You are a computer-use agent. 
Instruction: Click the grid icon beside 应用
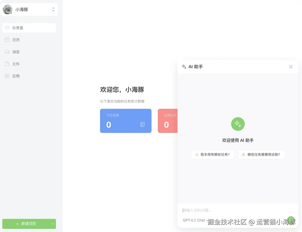click(7, 76)
